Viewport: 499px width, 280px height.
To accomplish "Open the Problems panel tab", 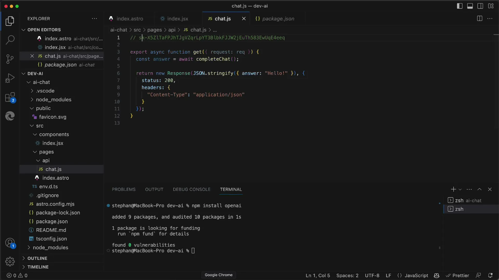I will pos(124,189).
